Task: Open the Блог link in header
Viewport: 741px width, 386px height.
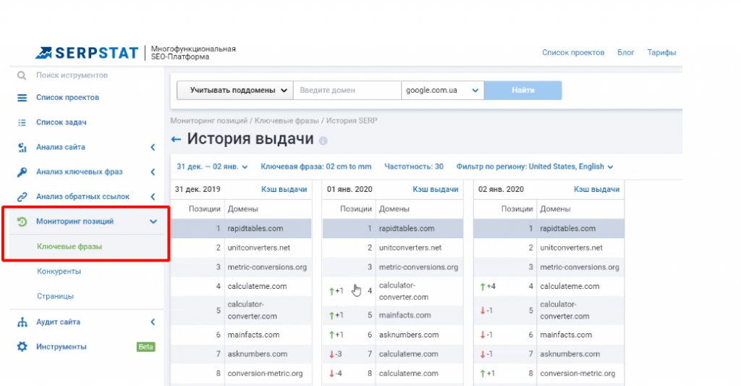Action: pos(626,53)
